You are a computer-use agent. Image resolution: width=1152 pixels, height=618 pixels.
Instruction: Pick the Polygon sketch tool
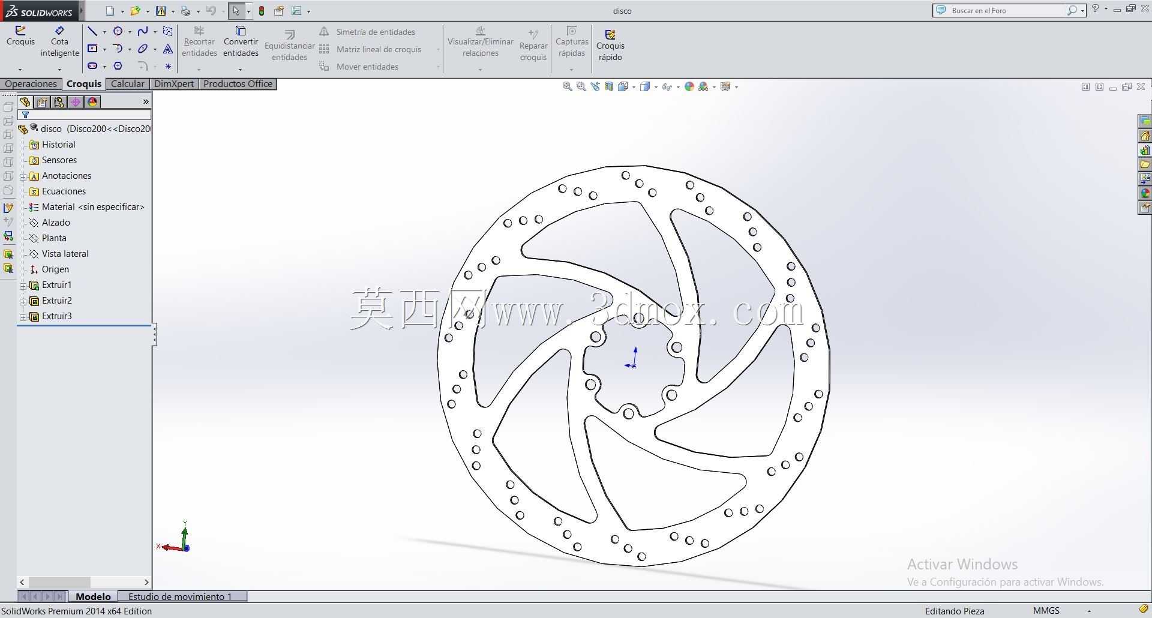click(118, 66)
